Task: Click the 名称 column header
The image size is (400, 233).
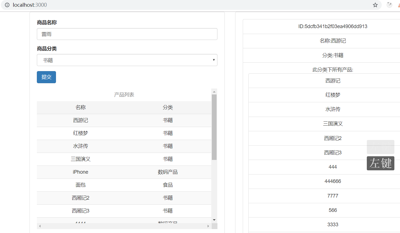Action: [x=80, y=107]
